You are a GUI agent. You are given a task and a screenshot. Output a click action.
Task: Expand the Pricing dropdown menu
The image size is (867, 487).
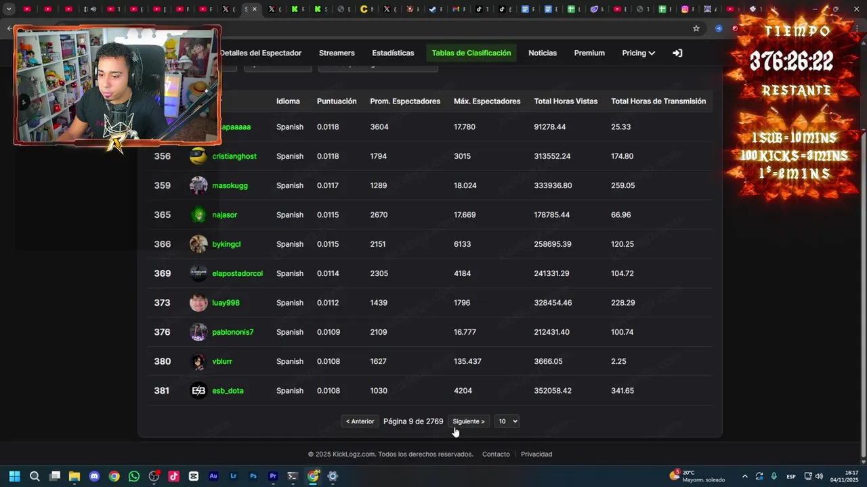(639, 53)
